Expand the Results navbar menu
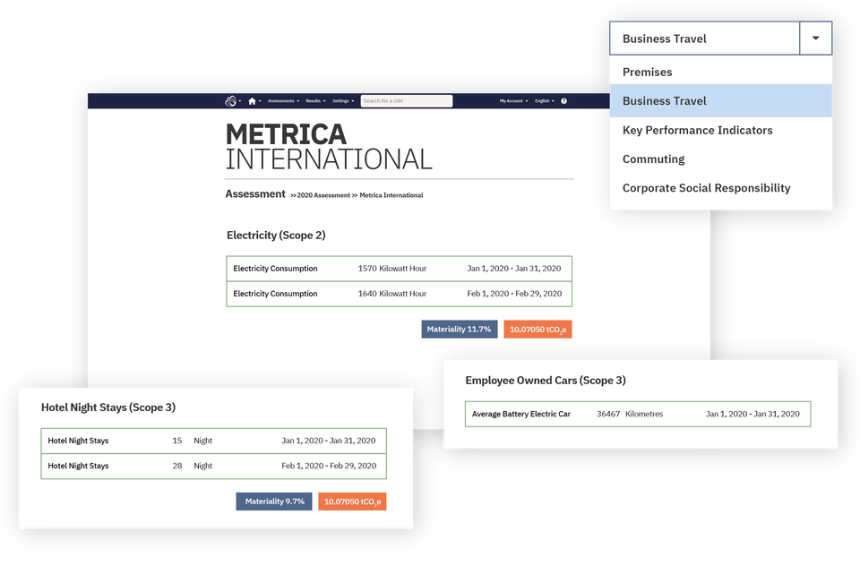The height and width of the screenshot is (583, 860). point(314,100)
